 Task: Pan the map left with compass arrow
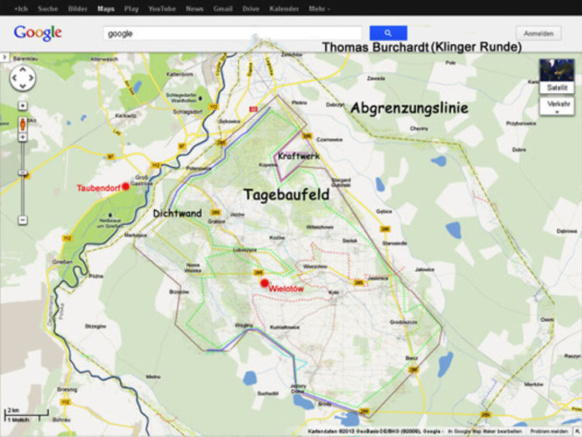tap(13, 78)
